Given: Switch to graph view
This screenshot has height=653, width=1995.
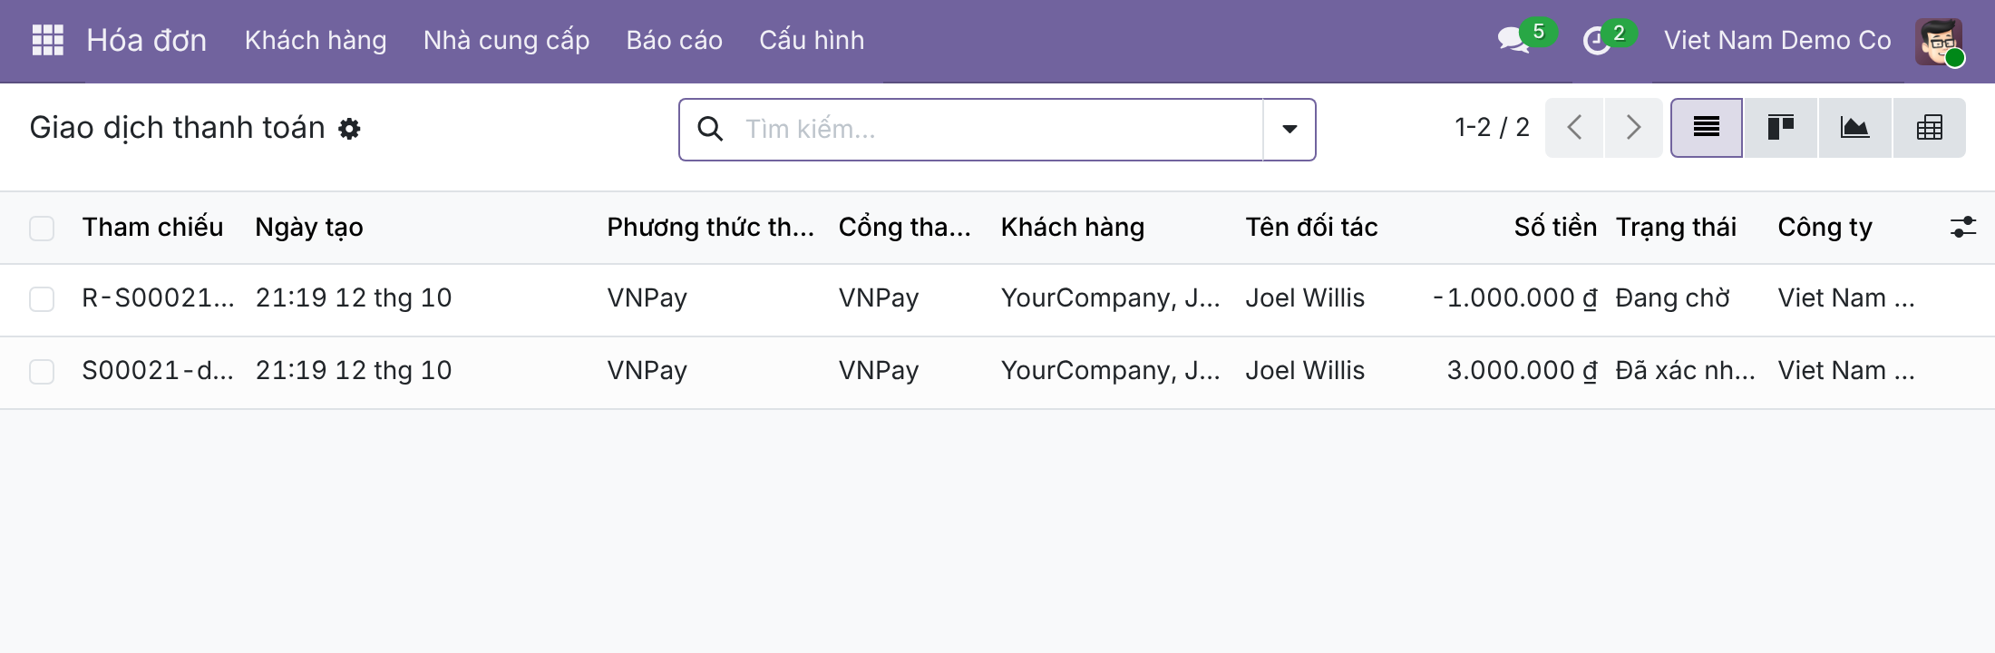Looking at the screenshot, I should 1854,128.
